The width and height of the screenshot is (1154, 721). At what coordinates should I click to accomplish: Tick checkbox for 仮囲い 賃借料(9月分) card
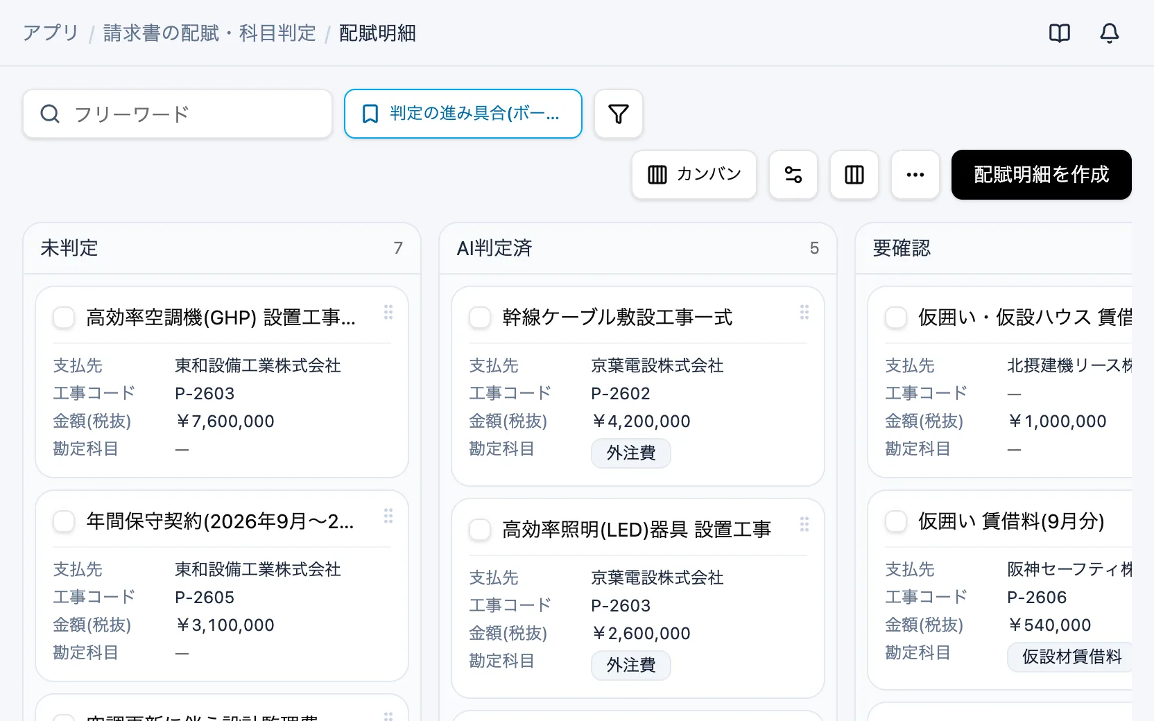pos(896,521)
